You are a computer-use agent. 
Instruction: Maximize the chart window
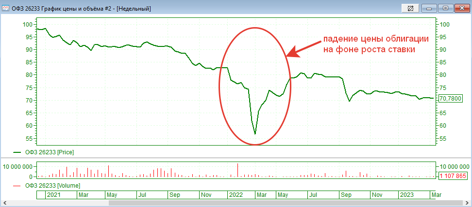pos(445,8)
